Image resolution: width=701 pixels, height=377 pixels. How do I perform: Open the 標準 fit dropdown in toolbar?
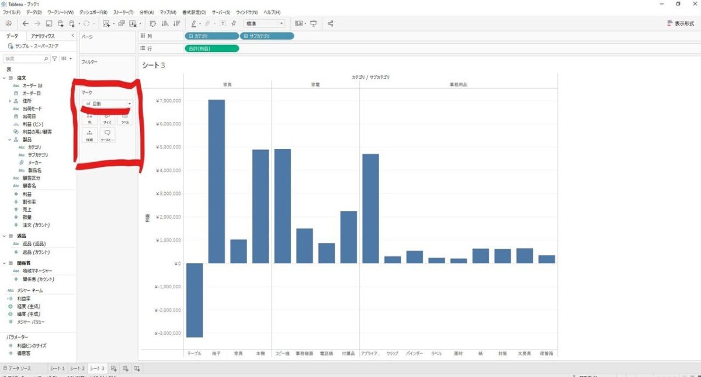(x=265, y=24)
